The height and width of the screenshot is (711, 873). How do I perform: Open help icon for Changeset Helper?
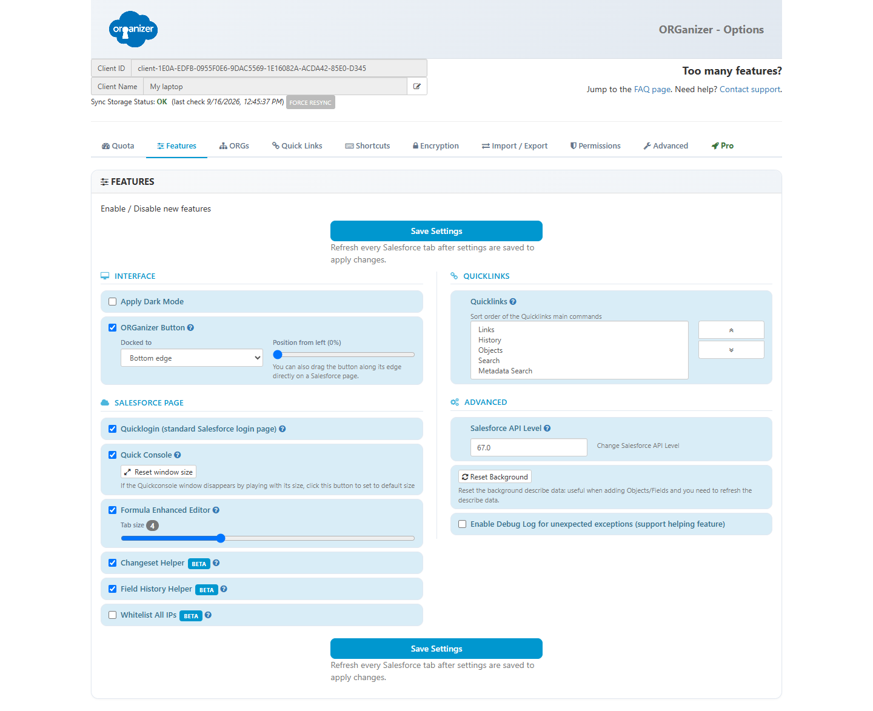point(216,563)
